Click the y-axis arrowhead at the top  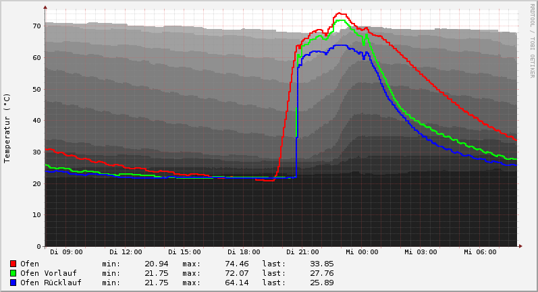click(45, 7)
